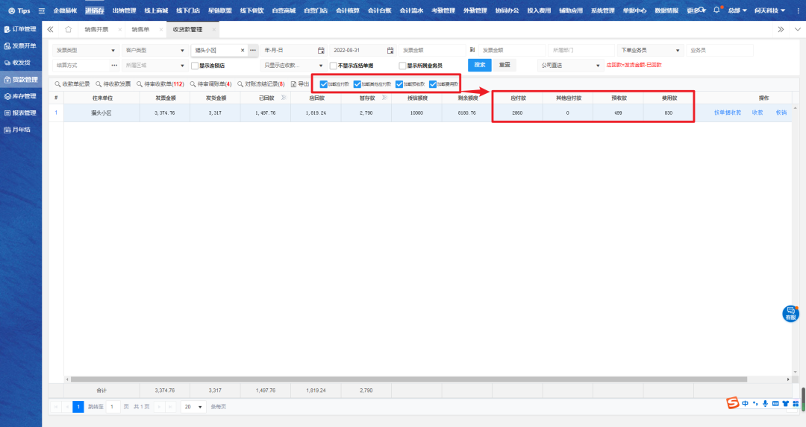Click the home icon in tab bar
Image resolution: width=806 pixels, height=427 pixels.
coord(69,29)
